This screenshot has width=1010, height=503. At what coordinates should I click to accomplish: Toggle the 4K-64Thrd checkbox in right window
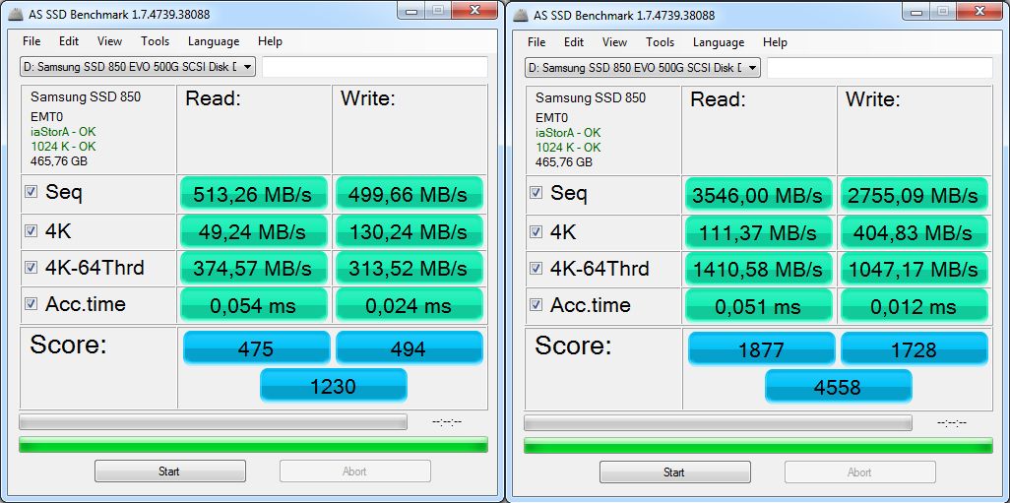pos(536,268)
